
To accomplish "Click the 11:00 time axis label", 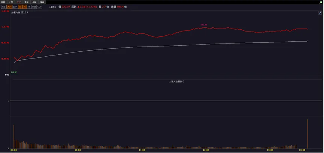I will point(142,150).
